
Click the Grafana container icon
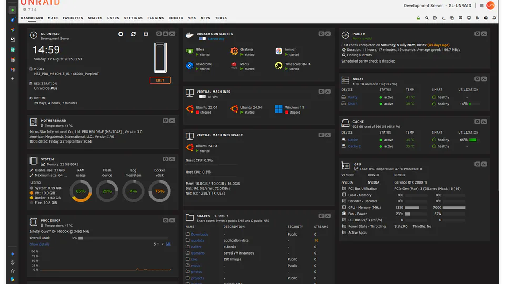234,52
